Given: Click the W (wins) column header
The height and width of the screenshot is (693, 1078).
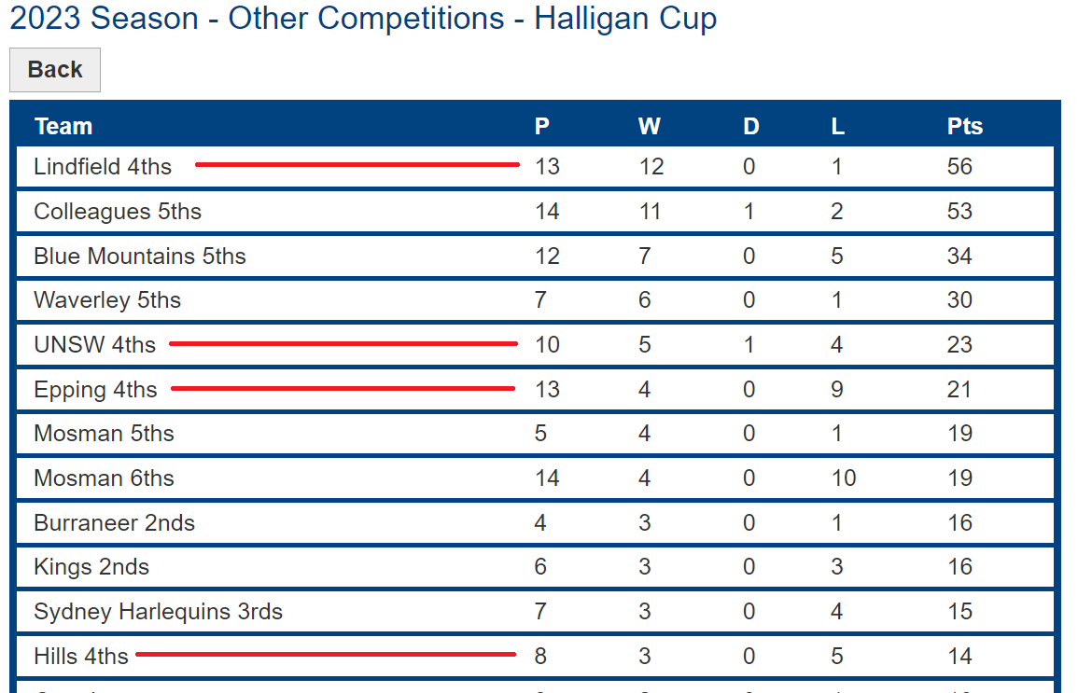Looking at the screenshot, I should point(649,126).
